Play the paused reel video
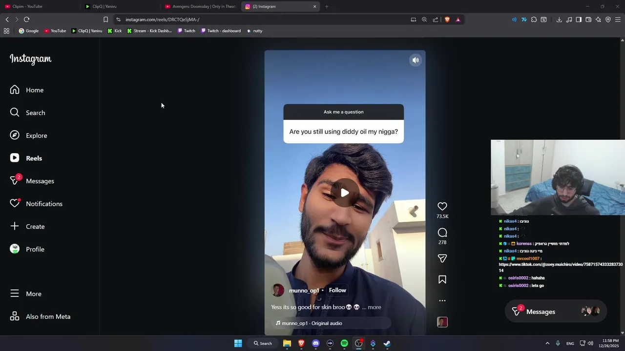The height and width of the screenshot is (351, 625). [345, 193]
